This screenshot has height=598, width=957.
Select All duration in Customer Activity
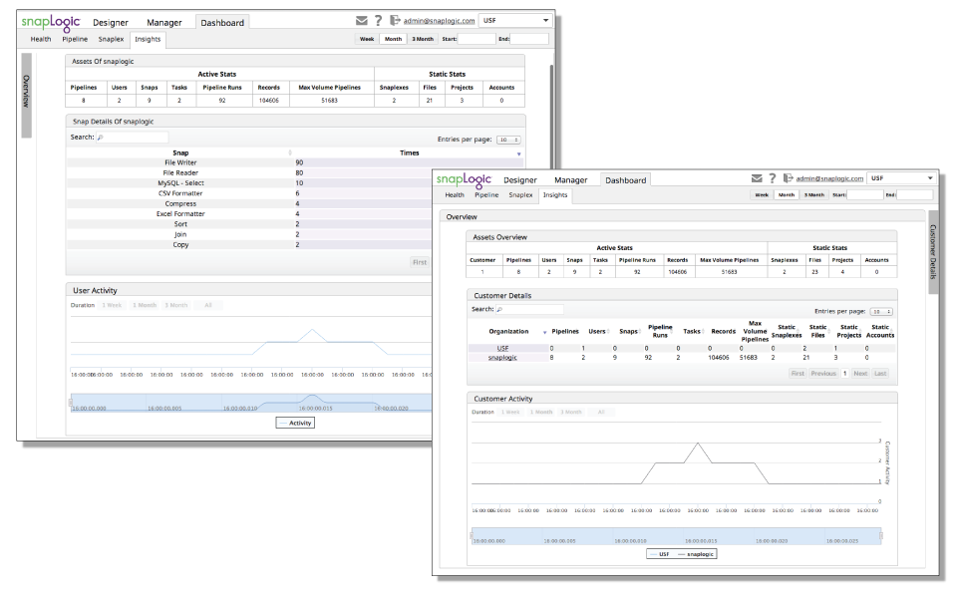pyautogui.click(x=601, y=413)
